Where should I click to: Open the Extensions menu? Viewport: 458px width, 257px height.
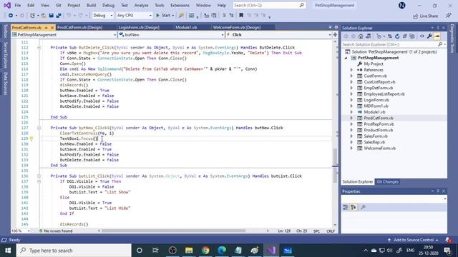(x=180, y=5)
